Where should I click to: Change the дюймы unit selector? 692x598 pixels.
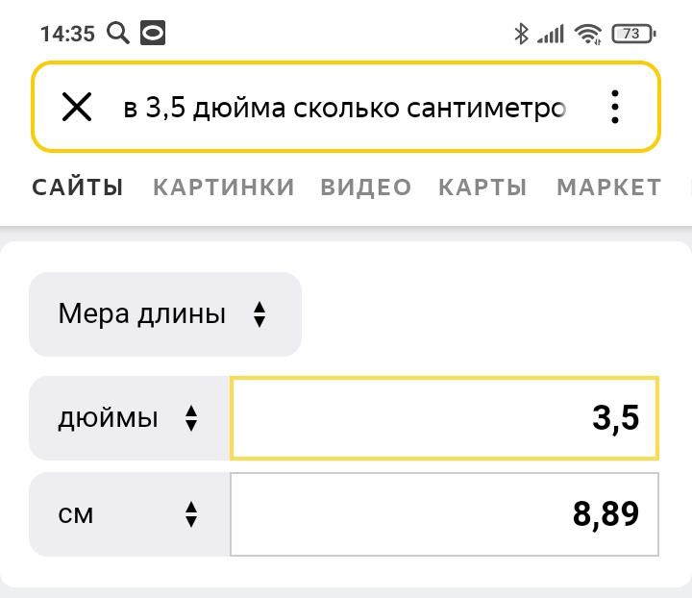130,418
